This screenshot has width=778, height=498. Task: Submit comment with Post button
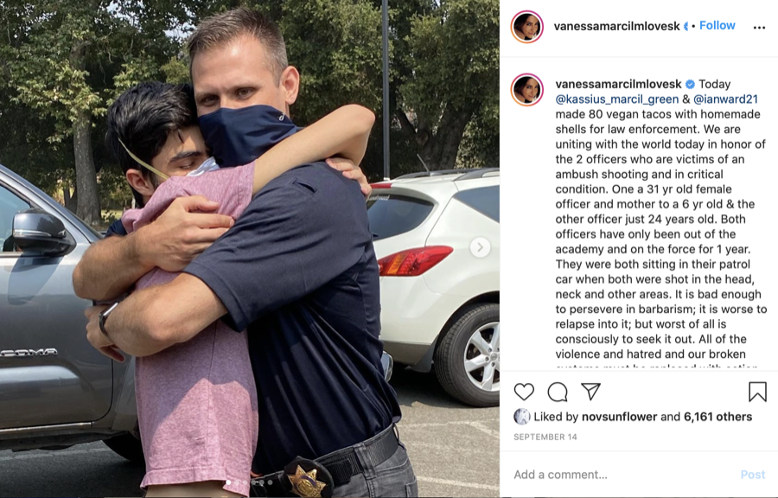753,475
